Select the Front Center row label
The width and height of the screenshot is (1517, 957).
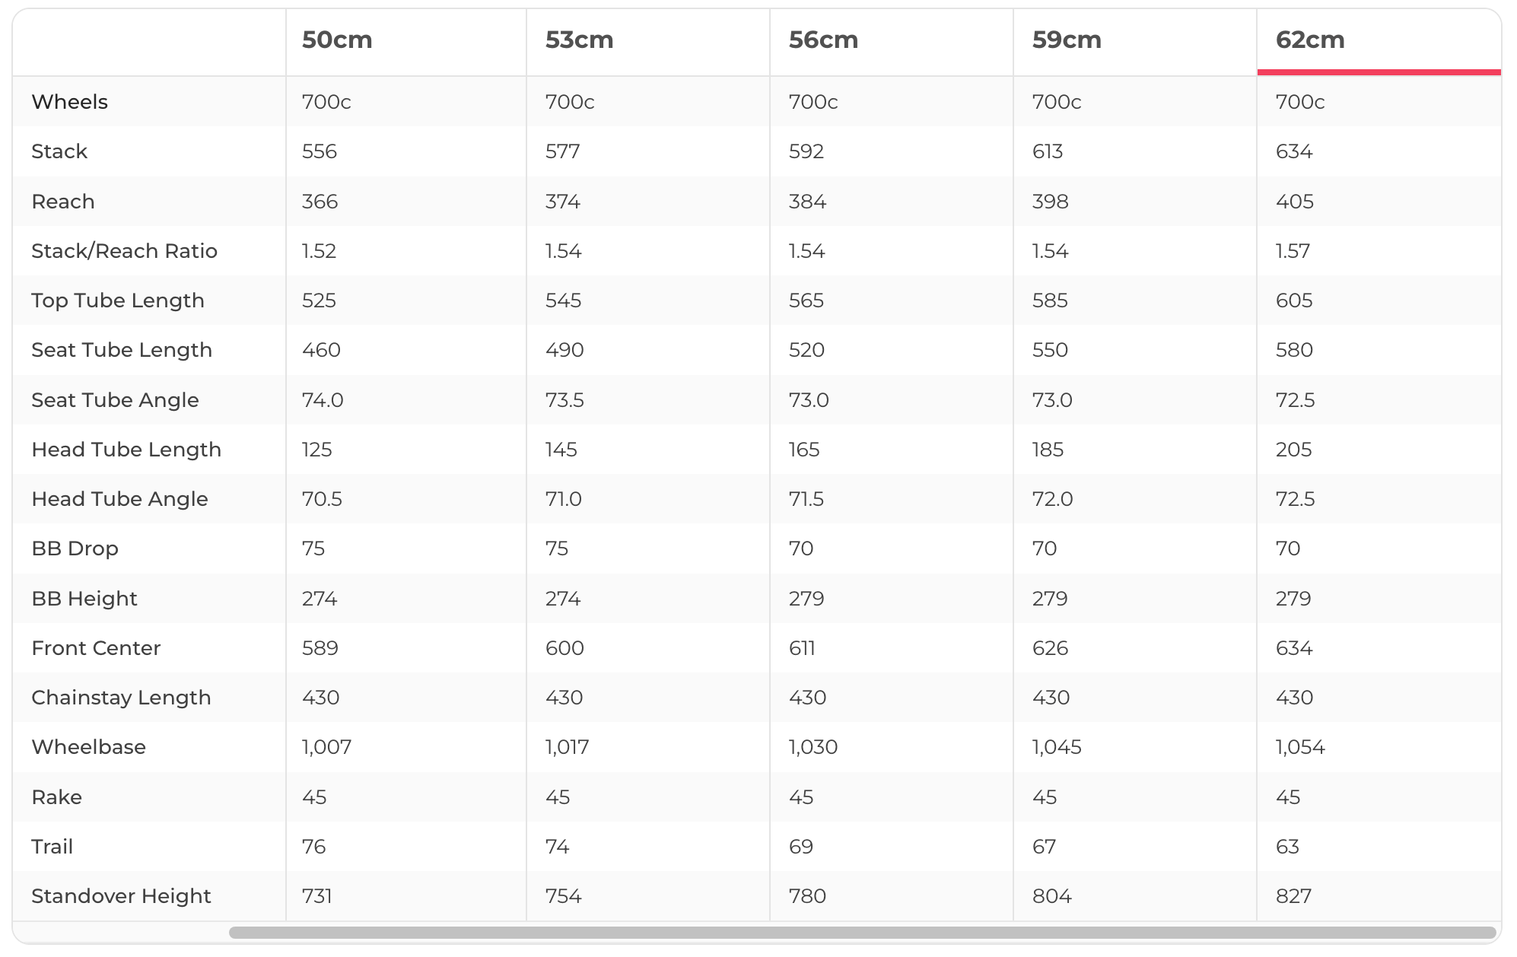(96, 648)
